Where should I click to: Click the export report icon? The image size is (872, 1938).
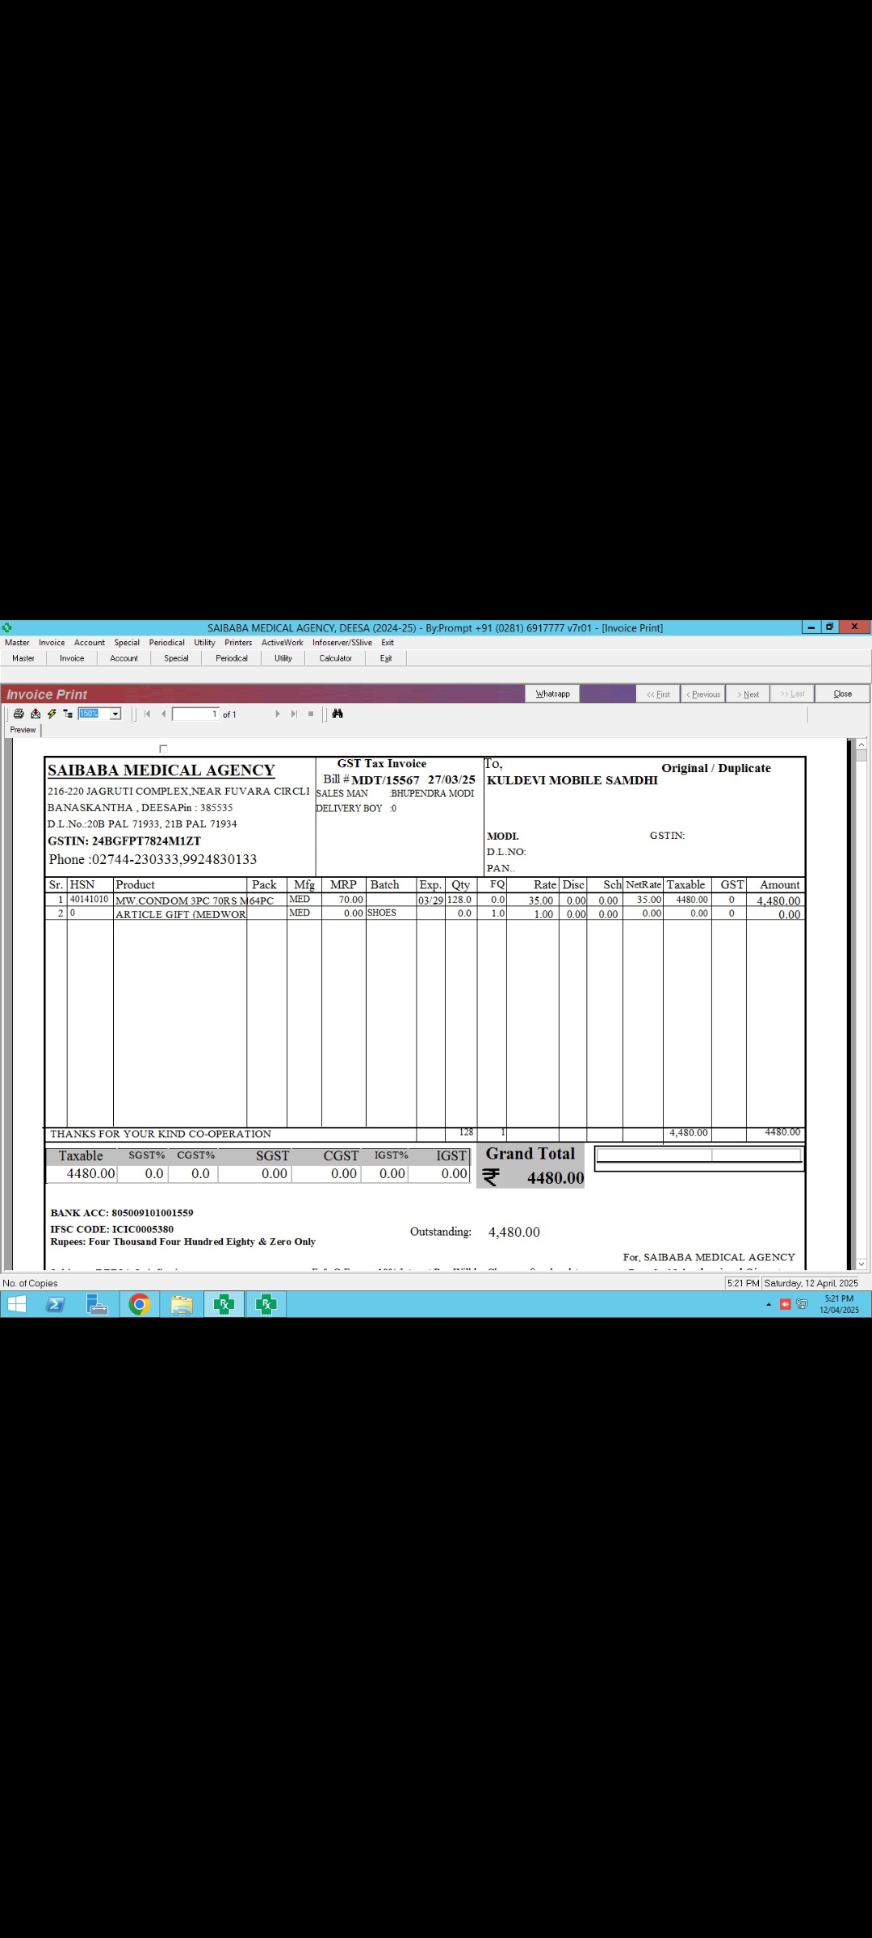click(36, 714)
